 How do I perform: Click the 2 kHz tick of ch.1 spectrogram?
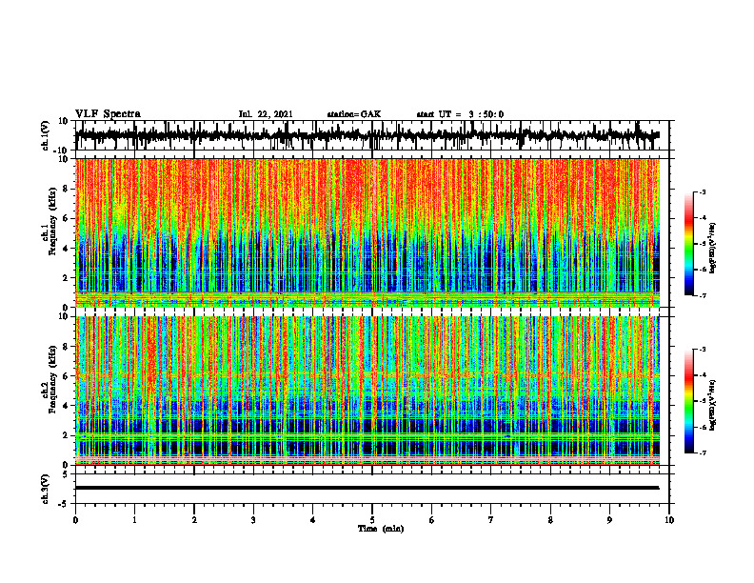pos(67,278)
